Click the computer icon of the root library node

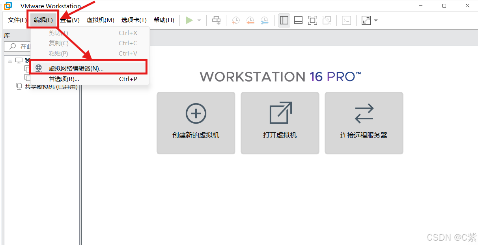coord(19,61)
